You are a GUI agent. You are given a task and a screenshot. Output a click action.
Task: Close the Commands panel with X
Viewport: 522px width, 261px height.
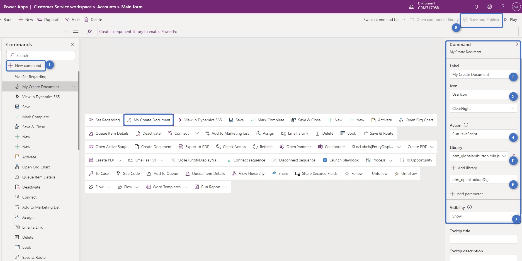coord(72,44)
